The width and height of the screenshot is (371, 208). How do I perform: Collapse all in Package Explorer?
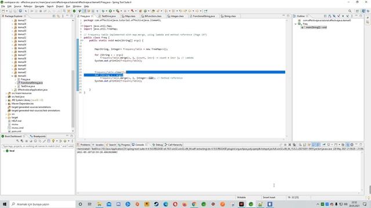54,16
